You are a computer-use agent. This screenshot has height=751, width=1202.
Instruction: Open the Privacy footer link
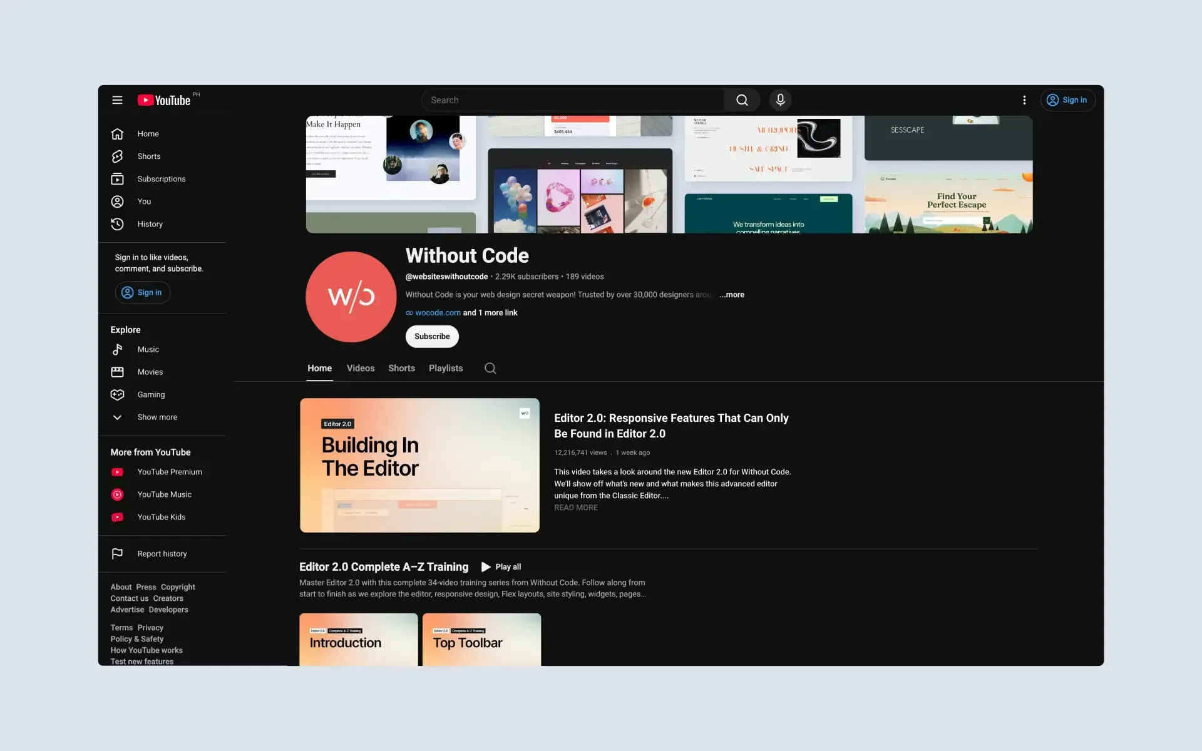[150, 628]
